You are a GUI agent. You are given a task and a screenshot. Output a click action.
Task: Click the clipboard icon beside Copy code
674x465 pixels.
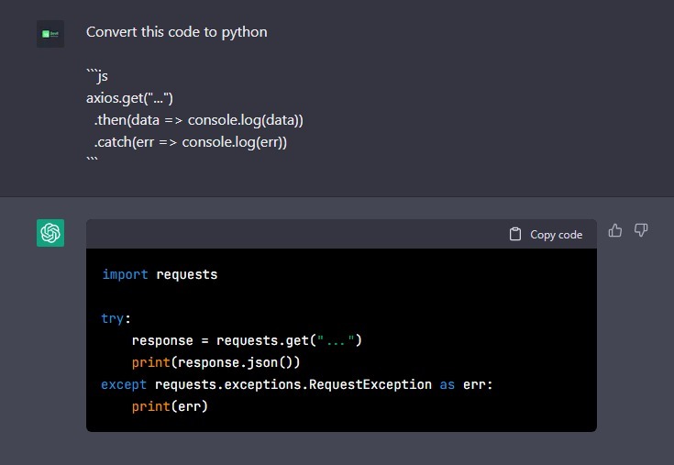(515, 234)
